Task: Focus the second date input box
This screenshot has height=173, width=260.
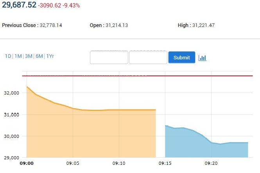Action: [x=148, y=57]
